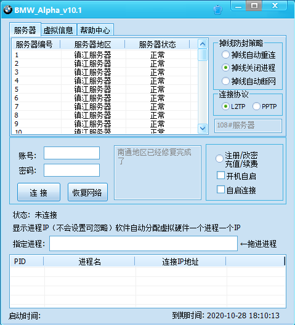Select server row number 1
The height and width of the screenshot is (325, 295).
[x=105, y=55]
